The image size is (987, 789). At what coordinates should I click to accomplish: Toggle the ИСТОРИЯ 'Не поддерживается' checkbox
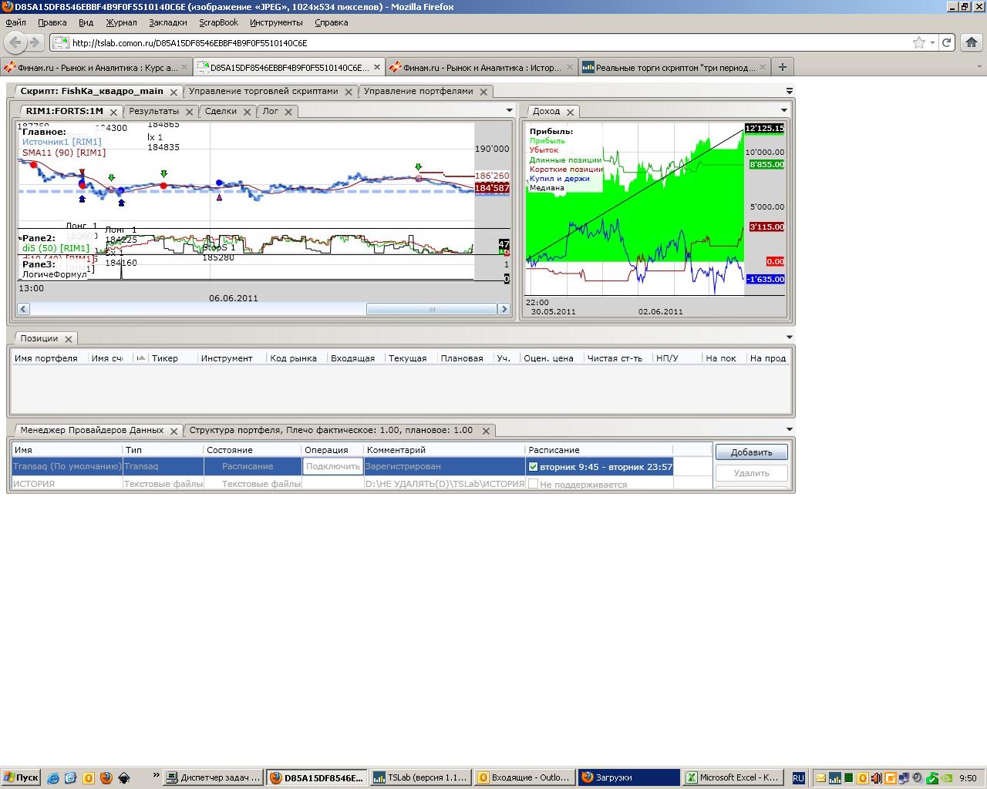[x=533, y=484]
